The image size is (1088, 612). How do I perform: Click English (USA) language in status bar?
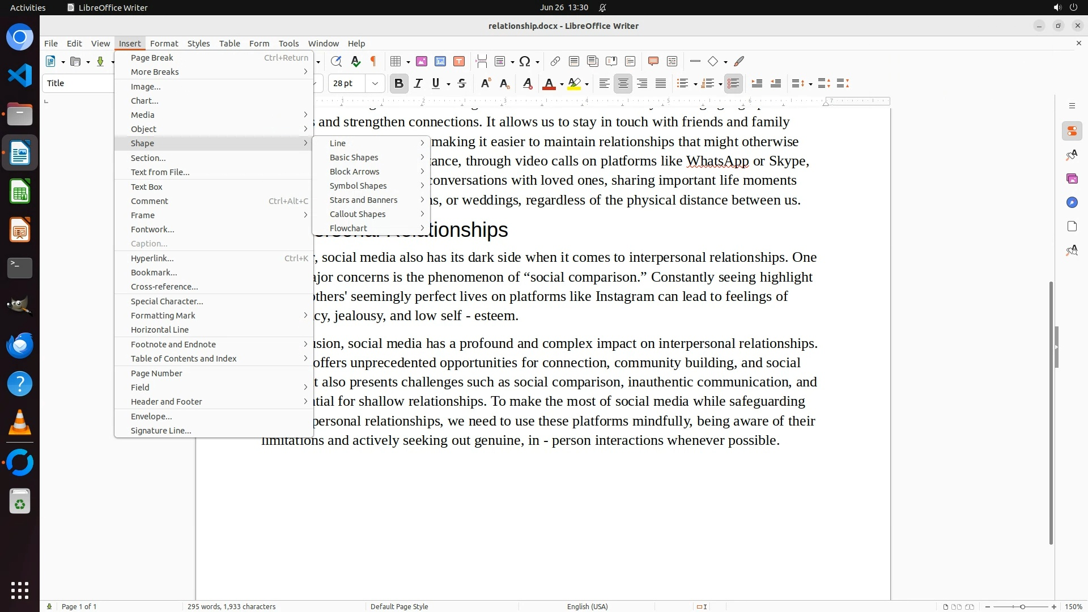587,606
